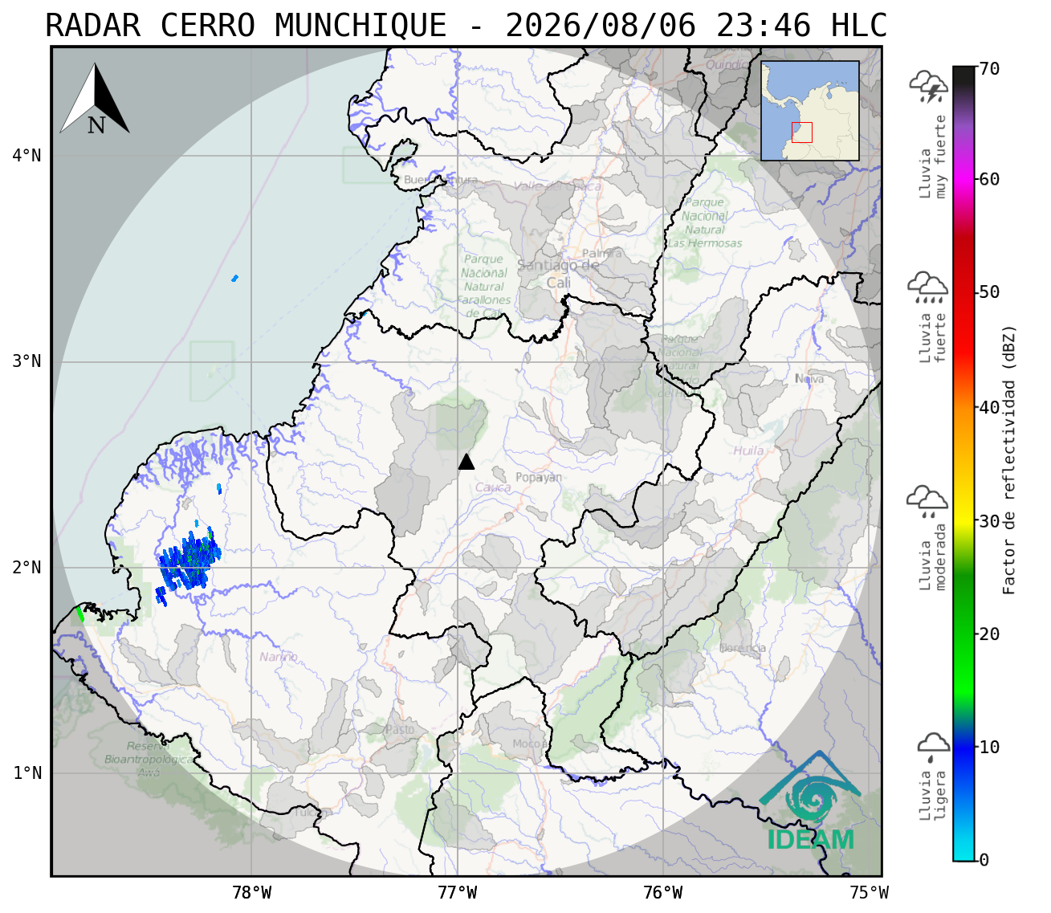Click the north arrow compass icon
1051x913 pixels.
pyautogui.click(x=95, y=99)
